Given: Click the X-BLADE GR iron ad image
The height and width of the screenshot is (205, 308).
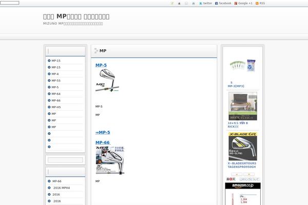Looking at the screenshot, I should (243, 147).
